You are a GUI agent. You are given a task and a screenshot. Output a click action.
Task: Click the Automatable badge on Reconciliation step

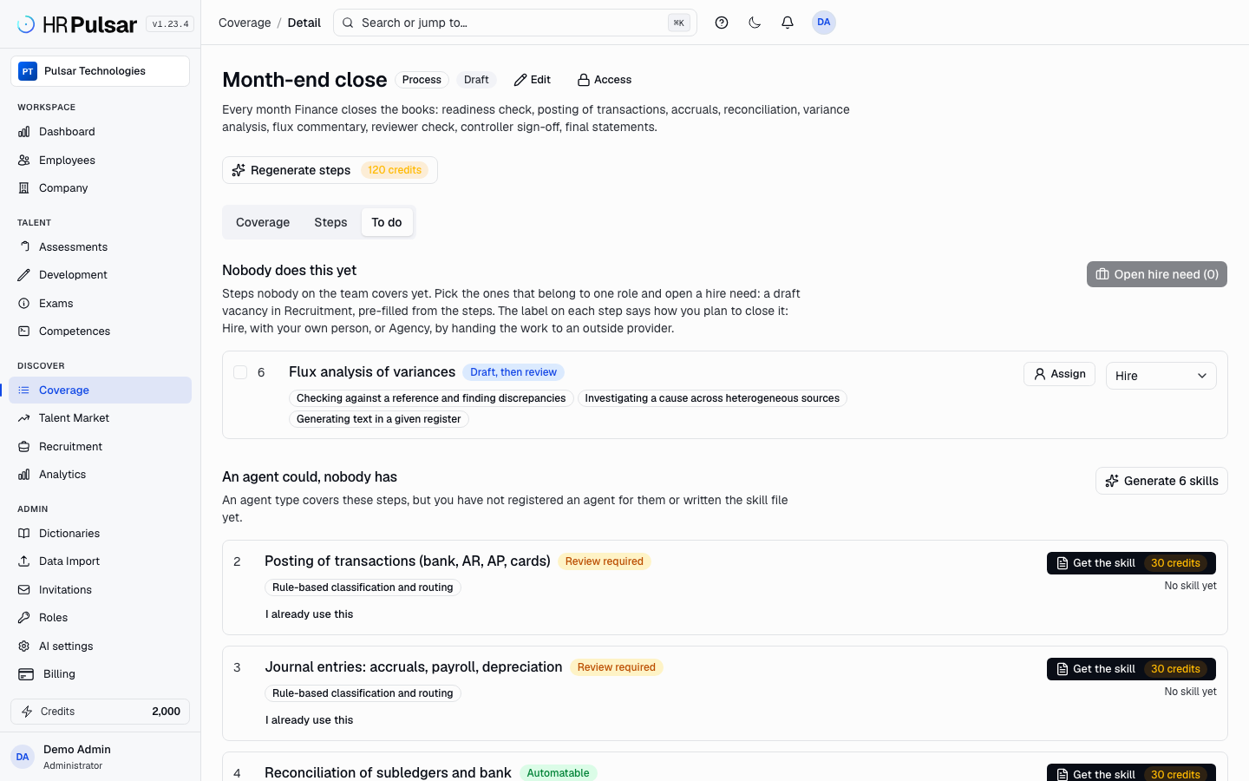click(x=558, y=773)
